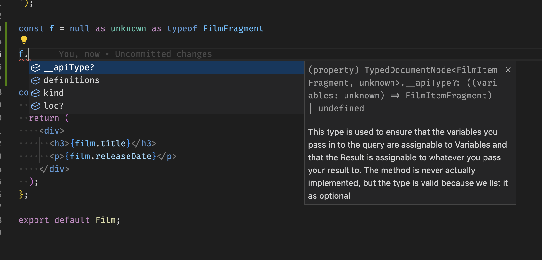Choose the definitions autocomplete entry
This screenshot has width=542, height=260.
click(72, 80)
